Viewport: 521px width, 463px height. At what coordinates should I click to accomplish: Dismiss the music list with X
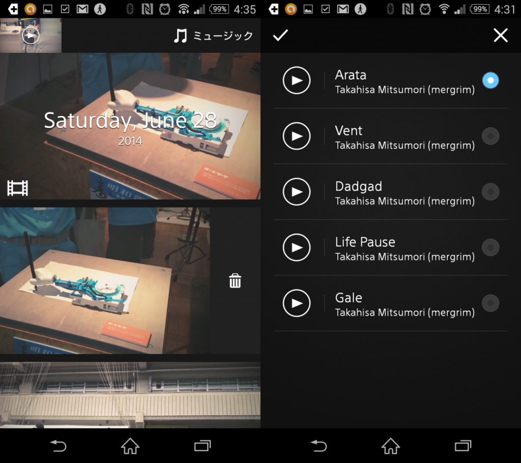[x=501, y=35]
